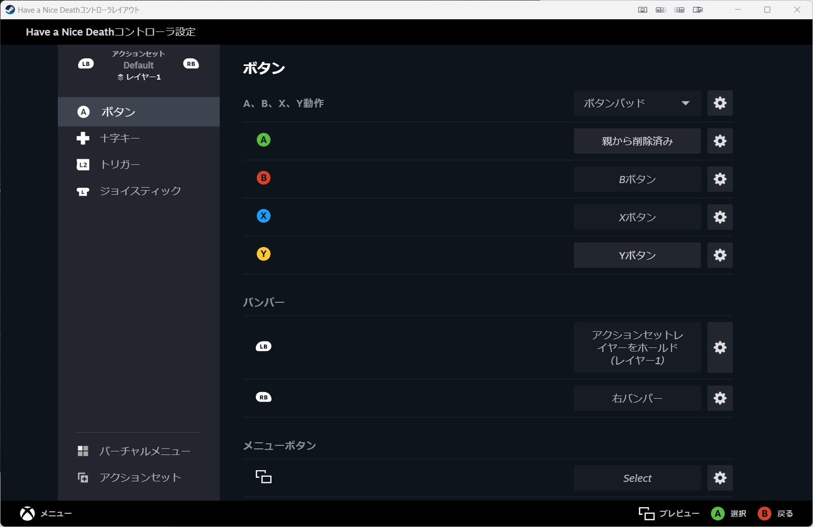Click the fourth title bar layout icon
Viewport: 813px width, 527px height.
[x=698, y=10]
